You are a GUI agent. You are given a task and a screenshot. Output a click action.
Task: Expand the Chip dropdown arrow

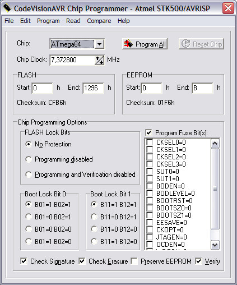pos(99,44)
